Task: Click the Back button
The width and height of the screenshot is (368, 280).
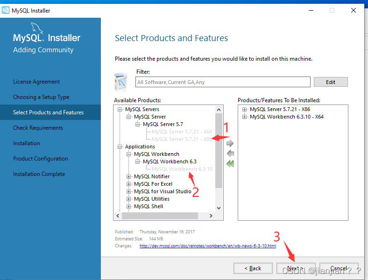Action: pos(253,268)
